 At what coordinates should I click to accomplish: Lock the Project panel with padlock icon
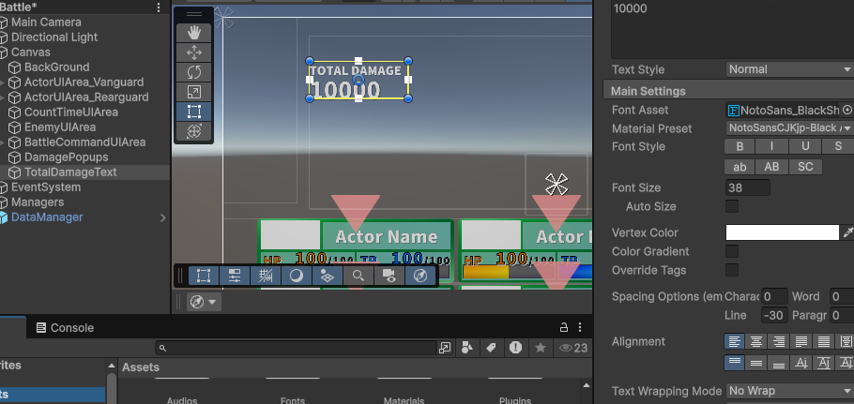coord(564,327)
